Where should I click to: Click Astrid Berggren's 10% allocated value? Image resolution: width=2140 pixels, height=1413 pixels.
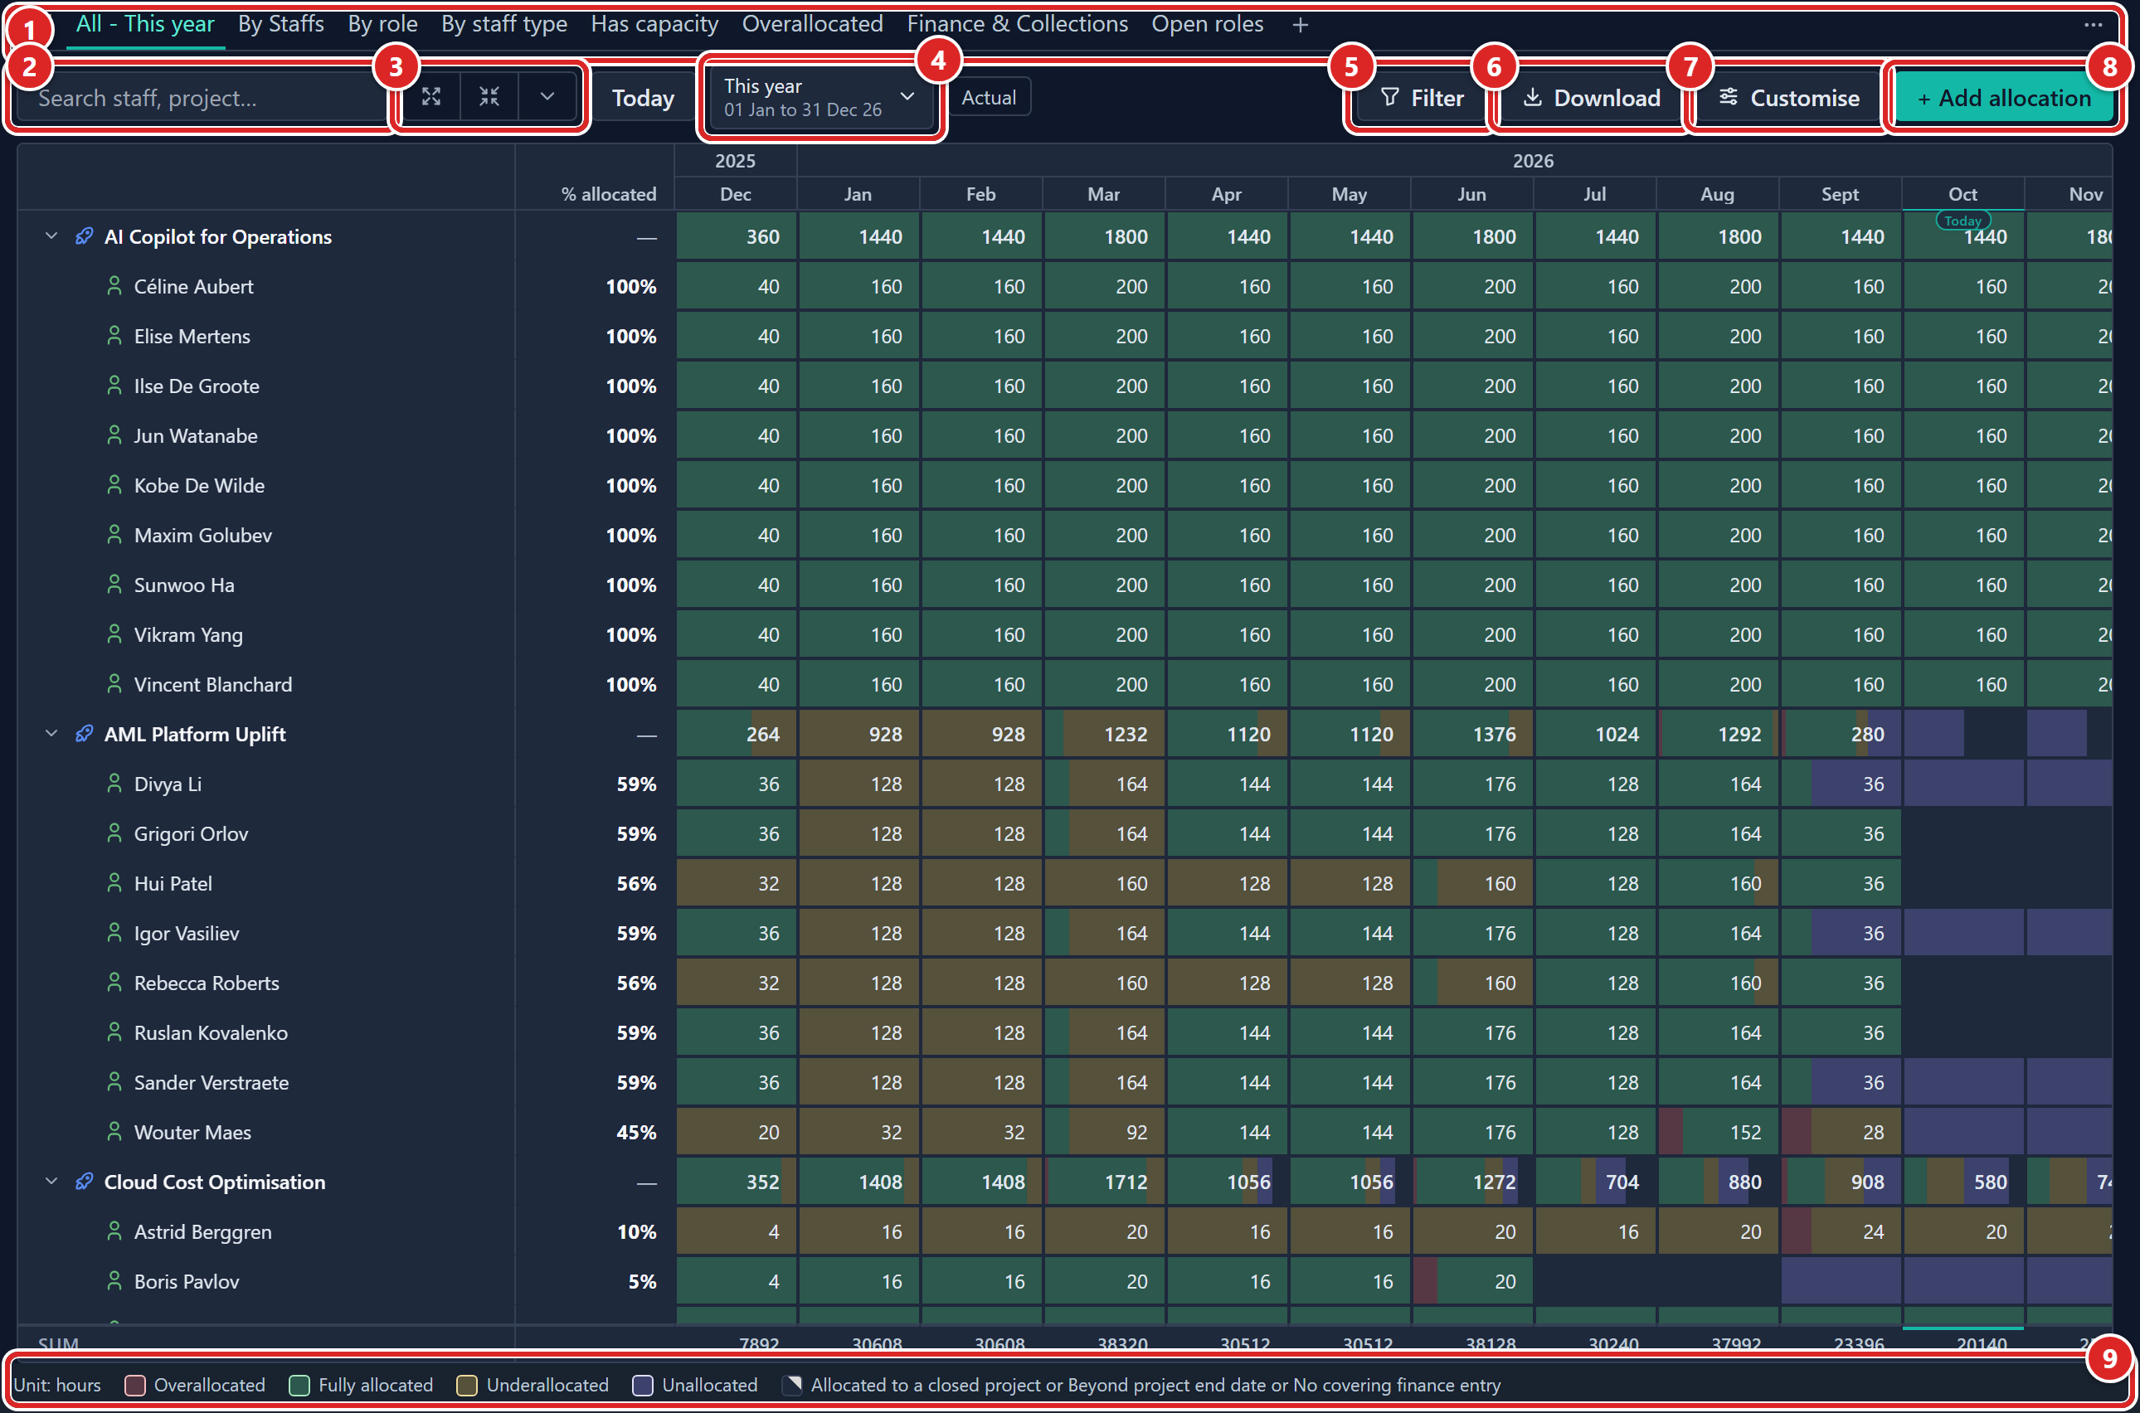click(636, 1232)
